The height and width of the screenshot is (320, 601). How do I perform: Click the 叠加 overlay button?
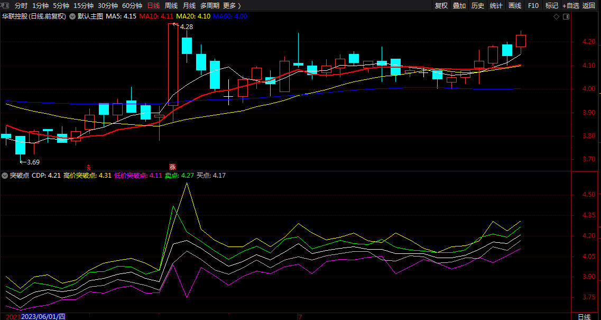tap(459, 5)
